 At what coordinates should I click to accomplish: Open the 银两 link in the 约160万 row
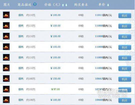[x=21, y=79]
